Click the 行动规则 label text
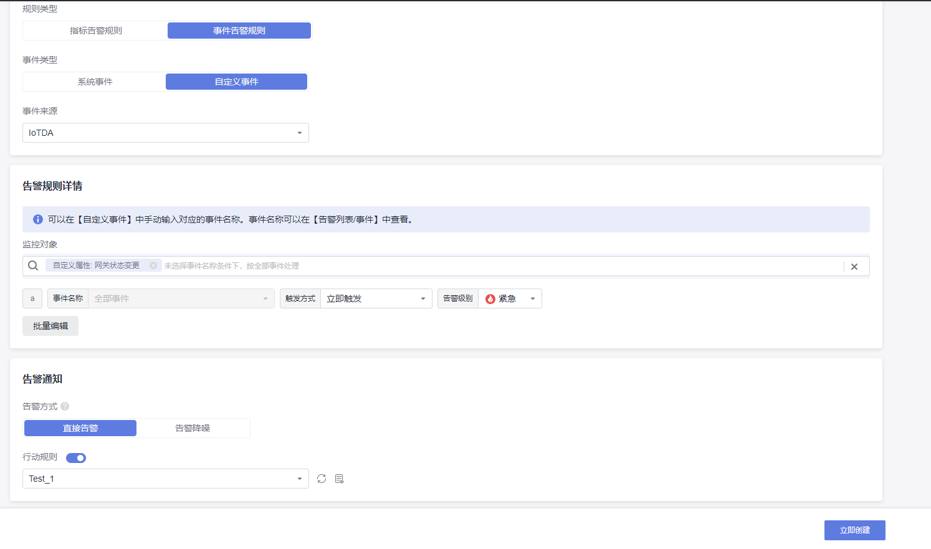Viewport: 931px width, 549px height. click(x=40, y=457)
